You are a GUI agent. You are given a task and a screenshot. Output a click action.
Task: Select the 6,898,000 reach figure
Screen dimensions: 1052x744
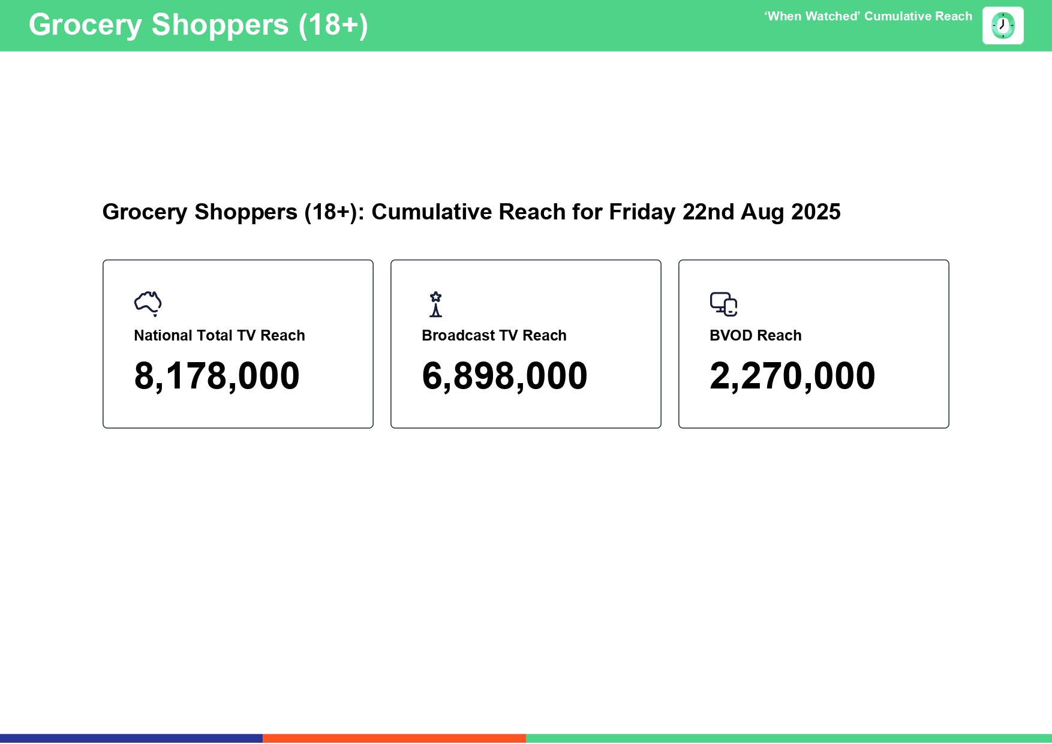pyautogui.click(x=504, y=376)
